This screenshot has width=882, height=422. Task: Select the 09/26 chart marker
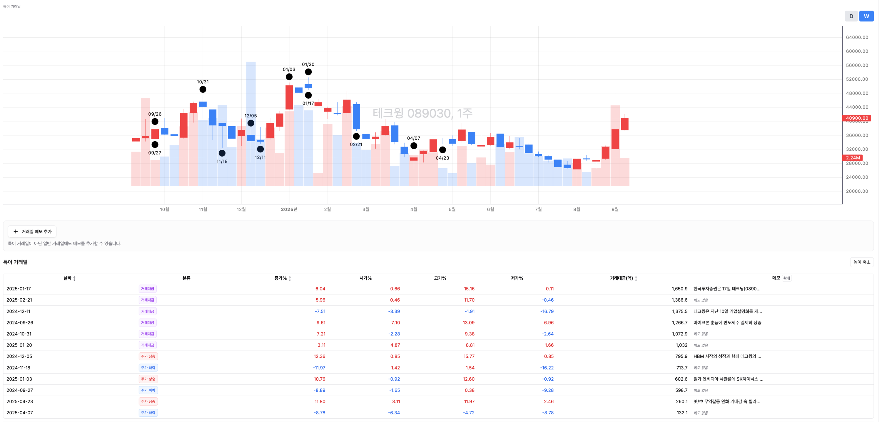(x=155, y=121)
